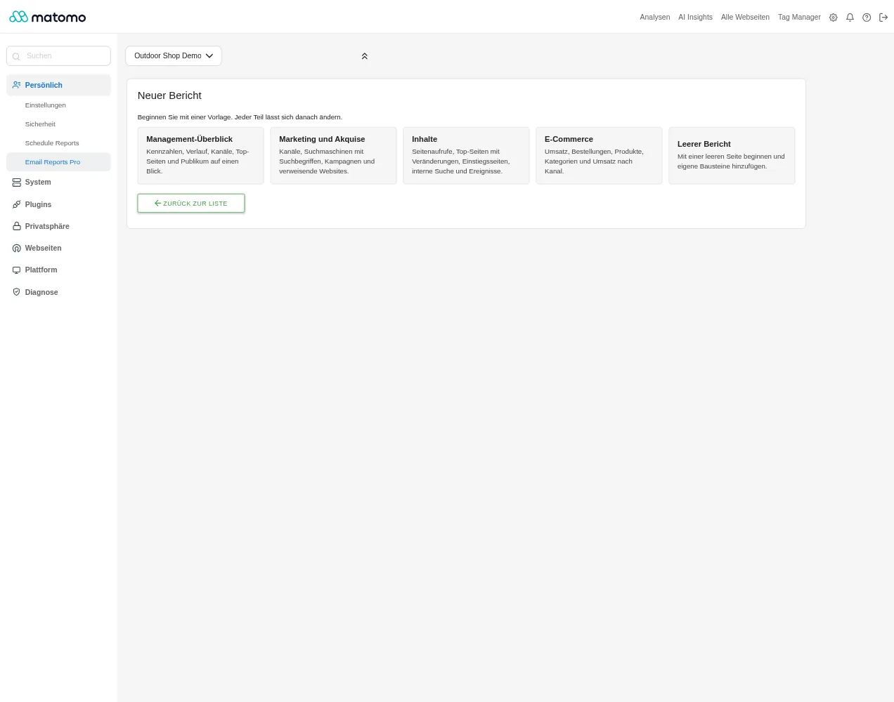Open the settings gear icon
The image size is (894, 702).
[833, 18]
